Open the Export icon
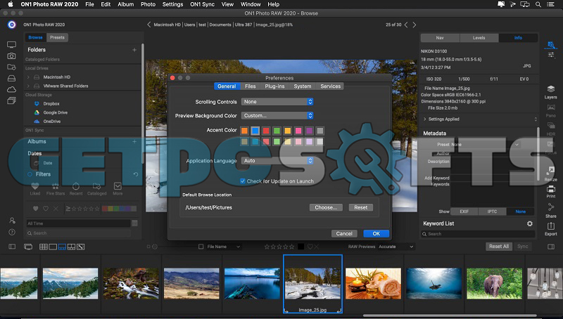This screenshot has width=563, height=319. (x=550, y=226)
